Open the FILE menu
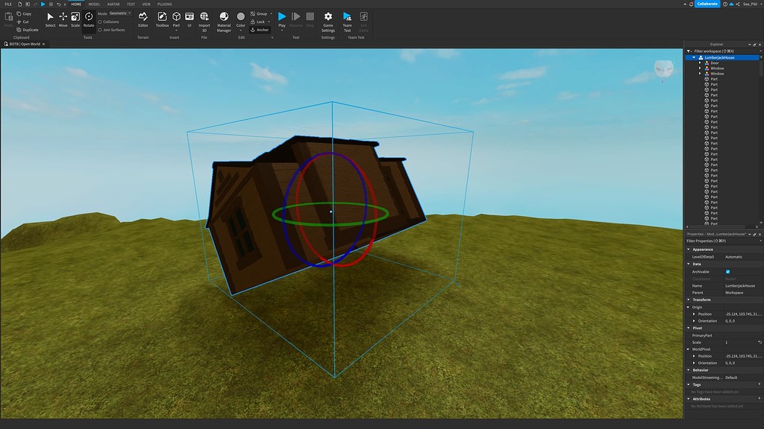Screen dimensions: 764x429 pos(8,4)
